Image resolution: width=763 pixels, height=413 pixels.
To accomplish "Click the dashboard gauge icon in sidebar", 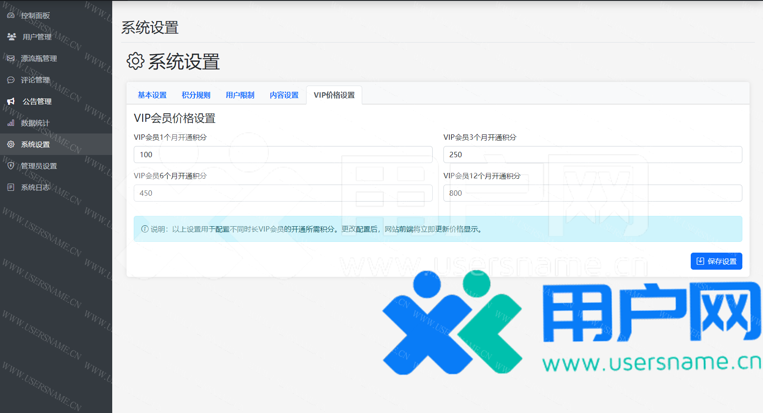I will point(11,16).
